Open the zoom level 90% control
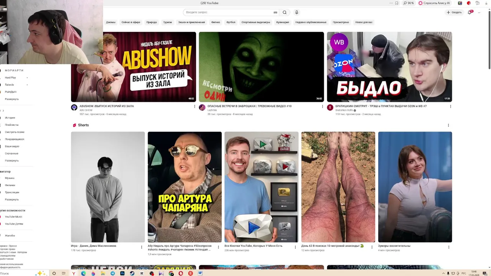 (x=409, y=3)
